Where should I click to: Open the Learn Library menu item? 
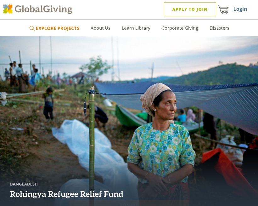(x=136, y=28)
